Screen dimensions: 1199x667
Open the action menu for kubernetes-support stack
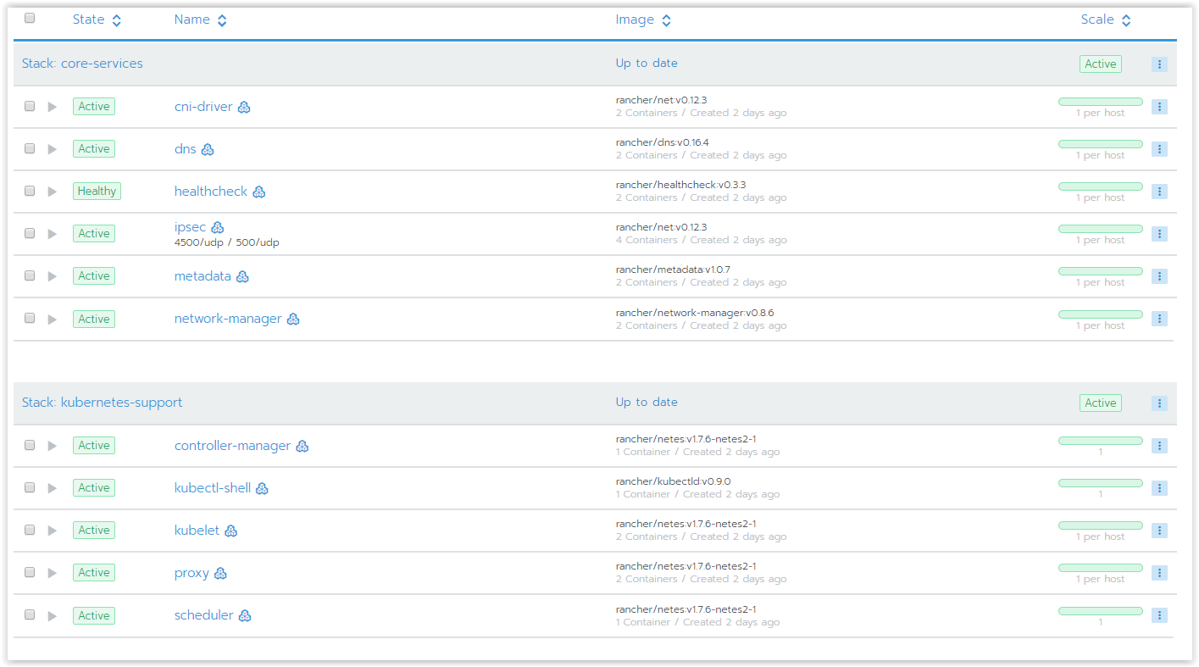[x=1159, y=403]
